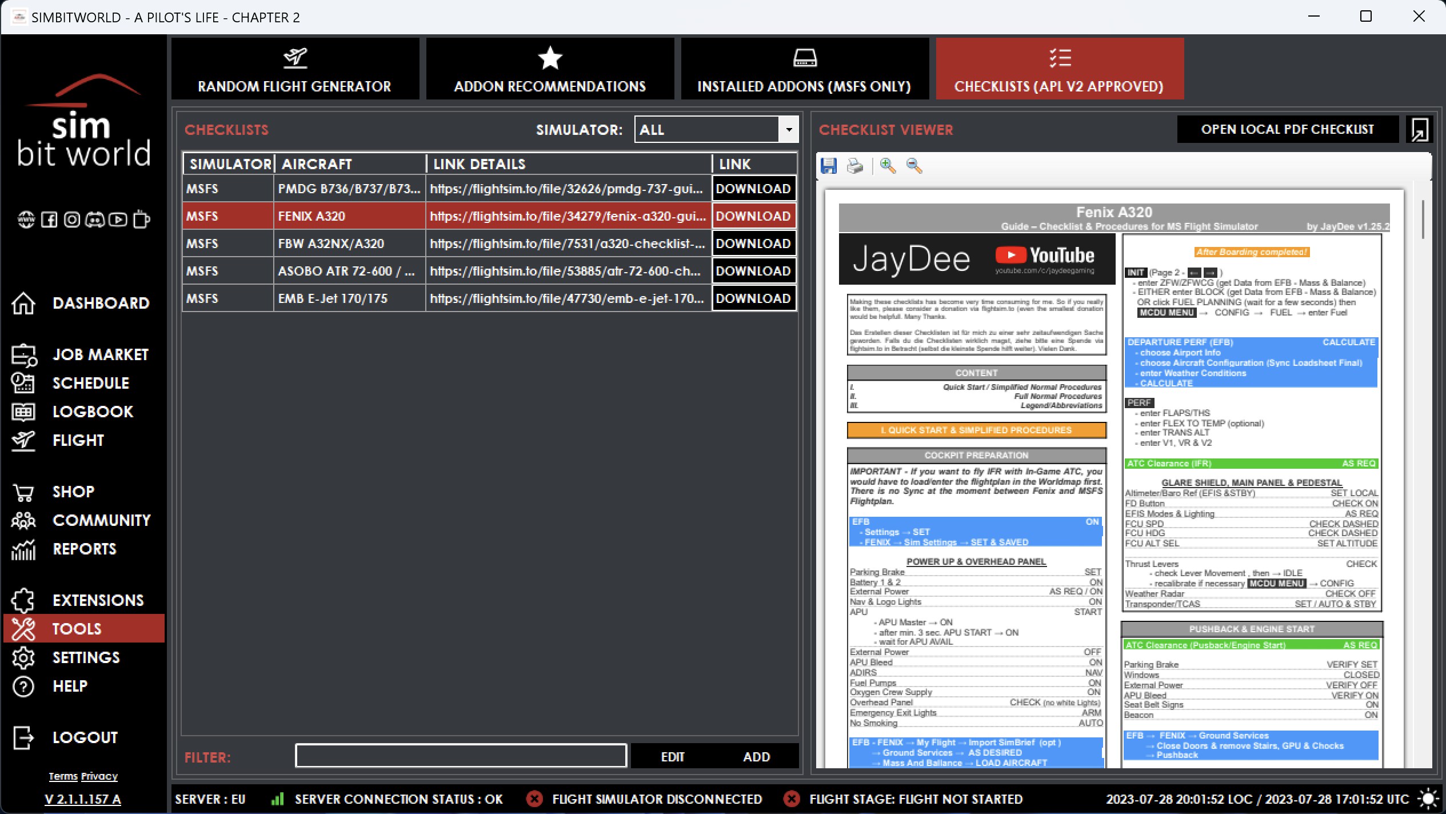The height and width of the screenshot is (814, 1446).
Task: Open the Discord icon link
Action: 95,220
